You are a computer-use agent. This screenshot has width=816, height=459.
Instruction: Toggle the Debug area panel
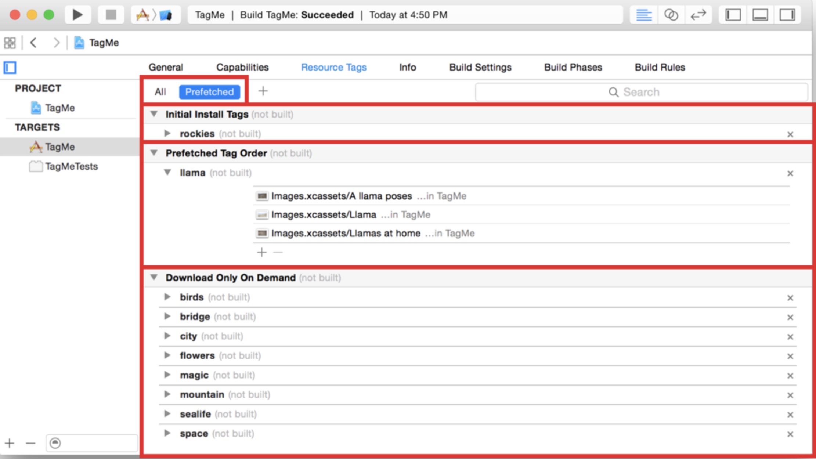click(760, 15)
